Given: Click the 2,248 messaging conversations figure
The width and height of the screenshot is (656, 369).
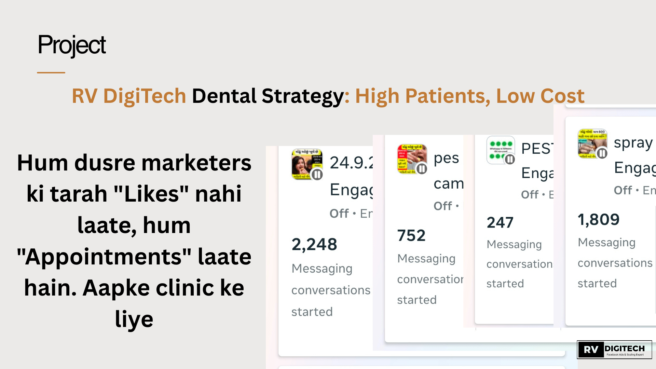Looking at the screenshot, I should (314, 244).
